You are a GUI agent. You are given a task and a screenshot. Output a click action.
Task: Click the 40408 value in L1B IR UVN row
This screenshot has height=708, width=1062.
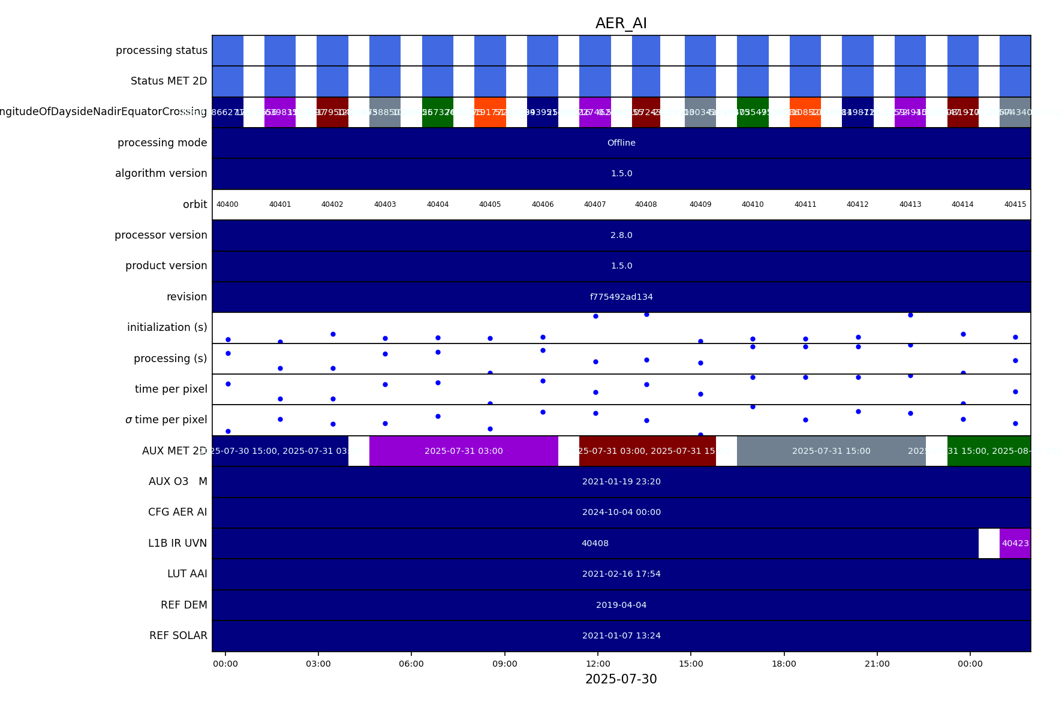tap(595, 543)
